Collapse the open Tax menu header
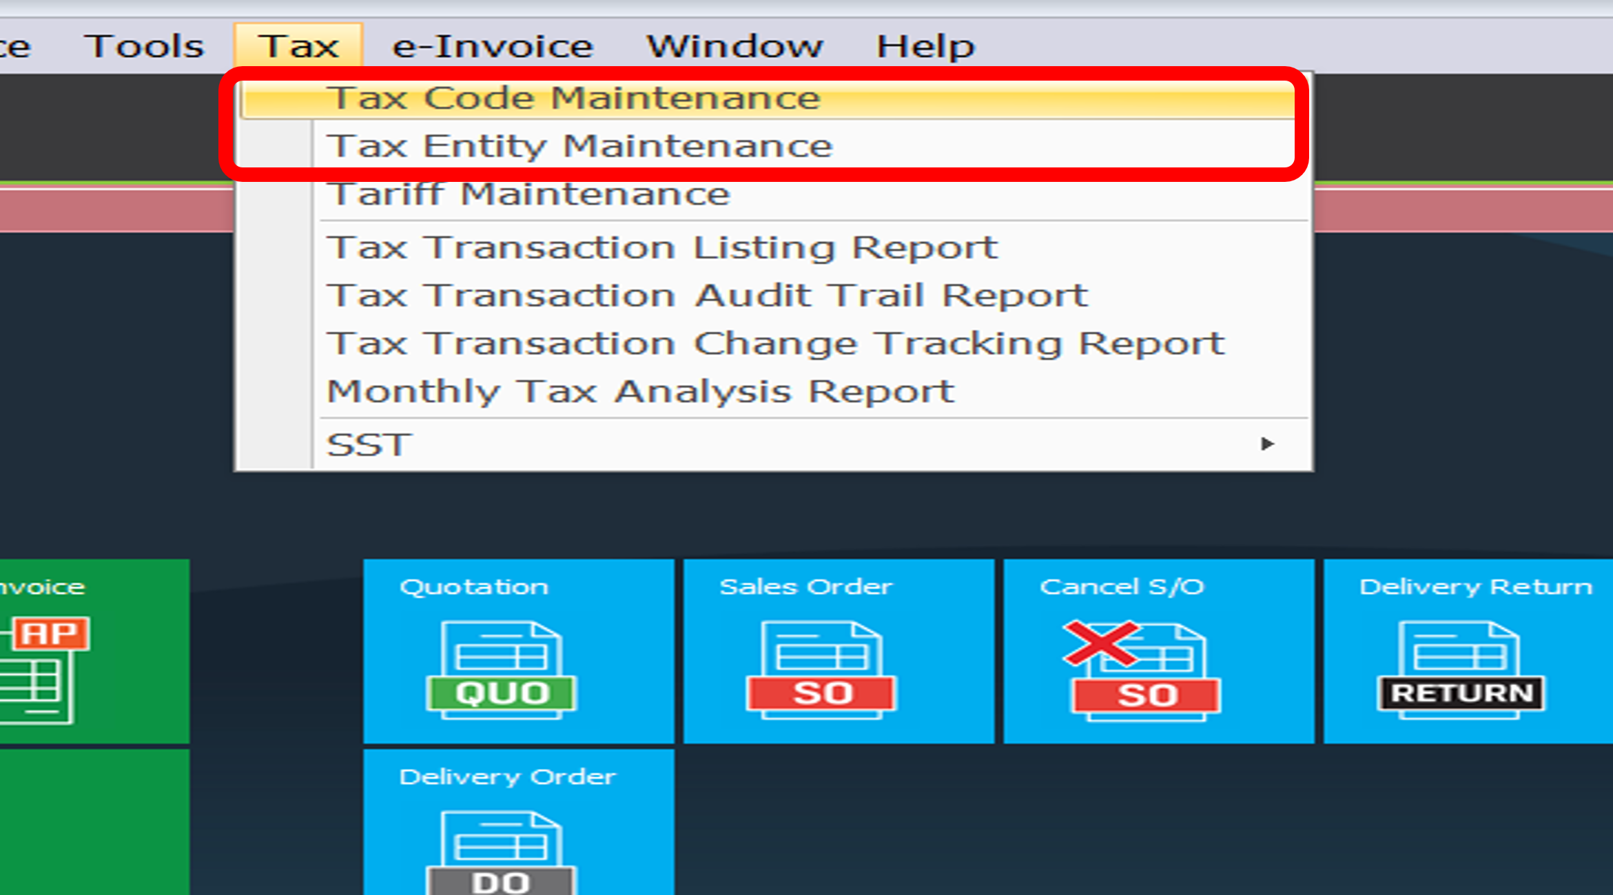Viewport: 1613px width, 895px height. point(298,47)
